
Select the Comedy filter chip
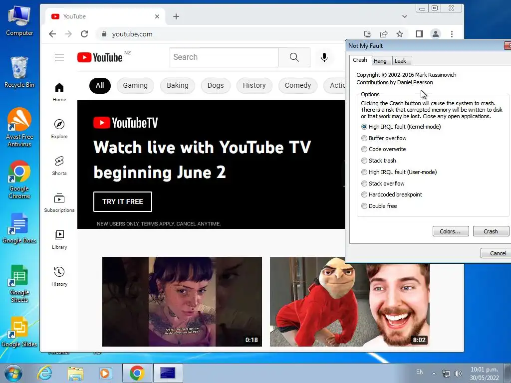click(x=298, y=85)
